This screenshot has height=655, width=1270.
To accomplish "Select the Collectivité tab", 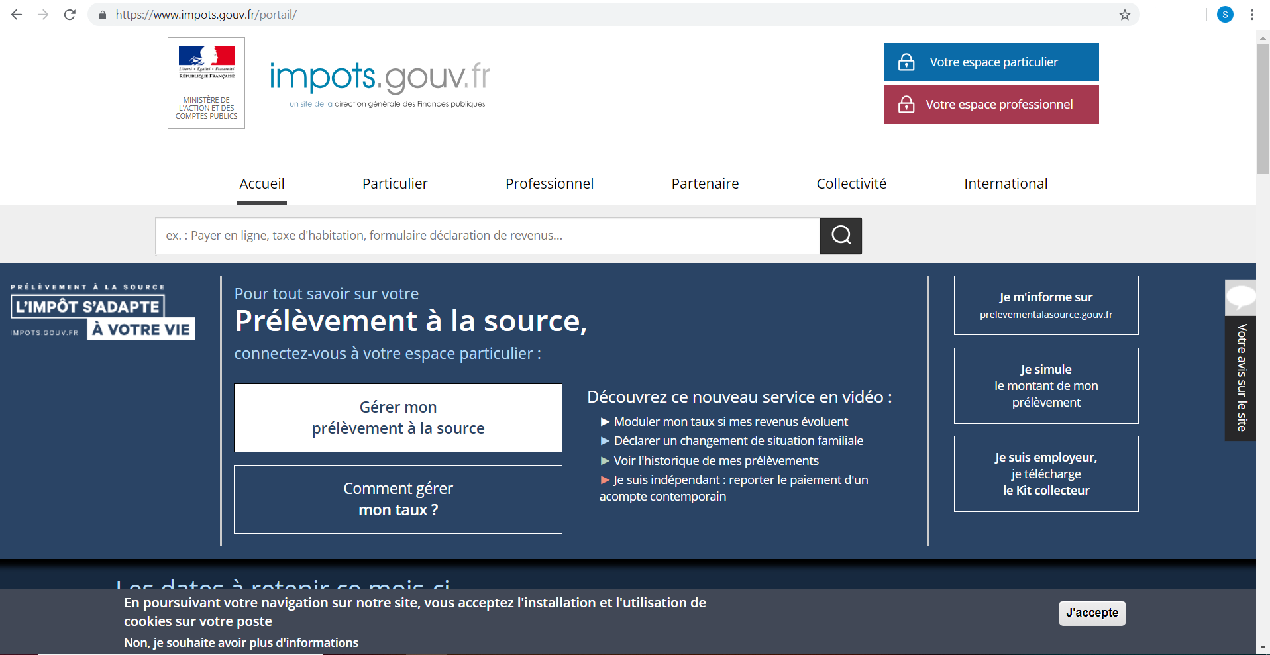I will click(x=851, y=184).
